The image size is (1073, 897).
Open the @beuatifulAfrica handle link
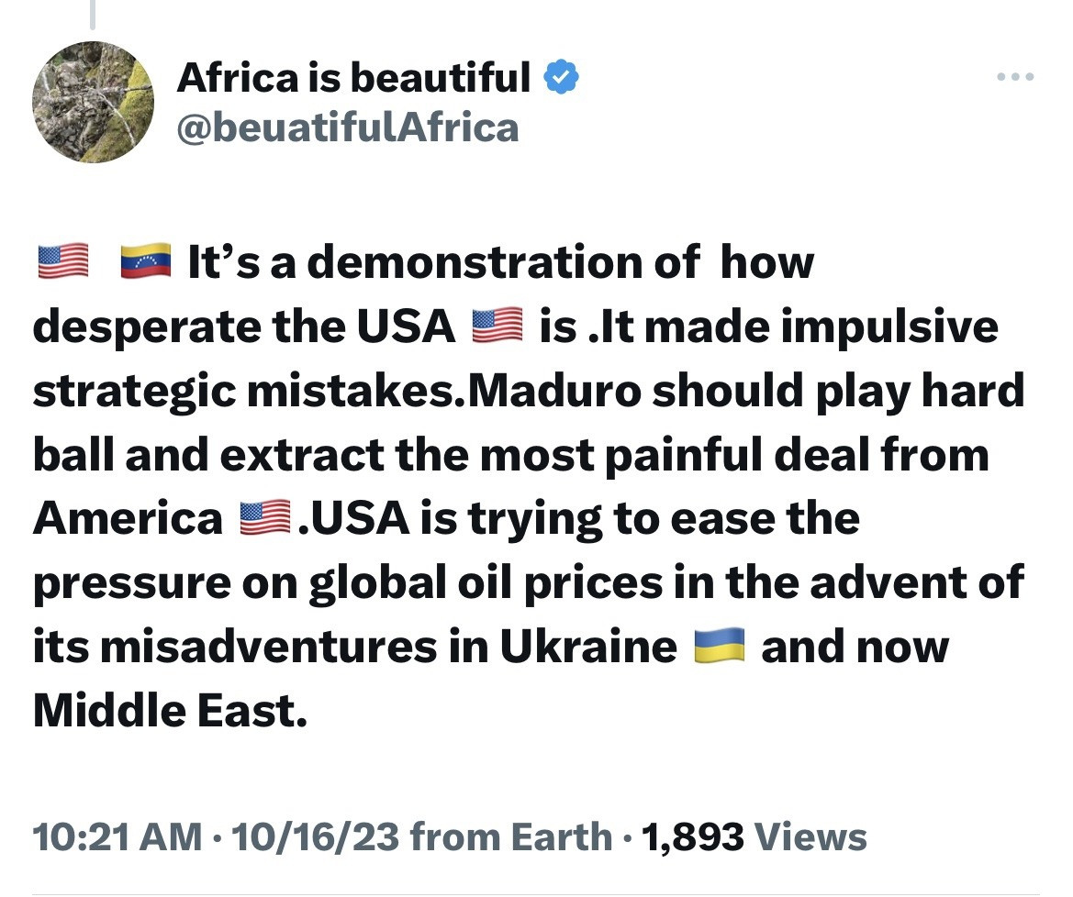[347, 127]
